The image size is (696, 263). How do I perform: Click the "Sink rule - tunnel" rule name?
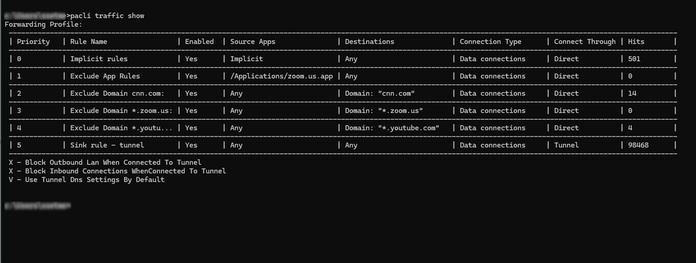tap(107, 145)
